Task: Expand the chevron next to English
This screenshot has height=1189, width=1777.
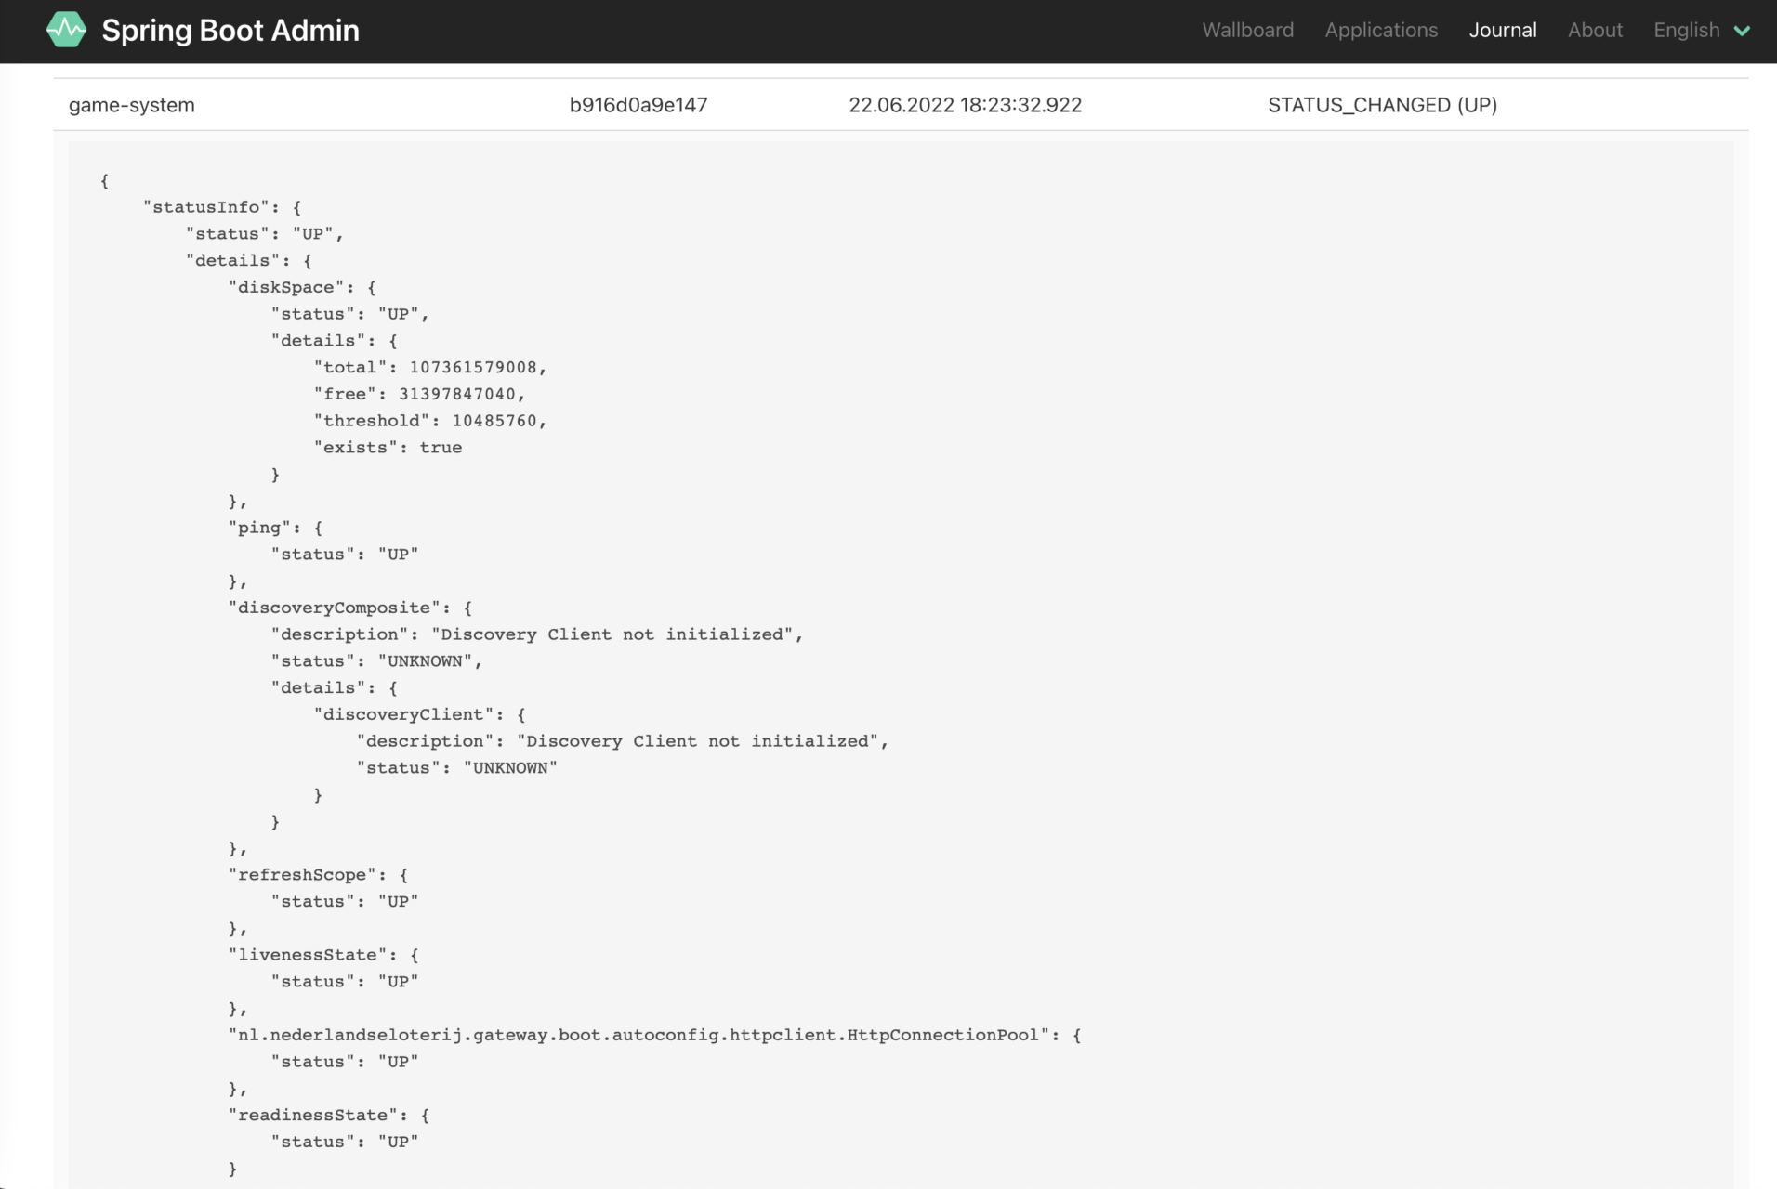Action: [1743, 31]
